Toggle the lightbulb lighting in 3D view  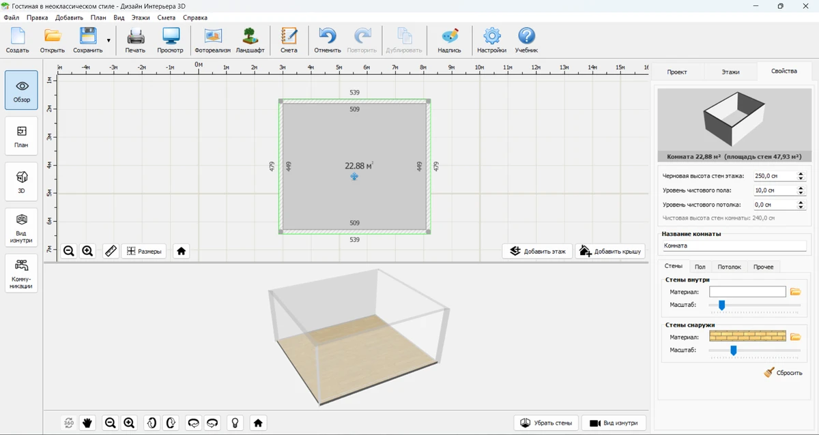[235, 423]
